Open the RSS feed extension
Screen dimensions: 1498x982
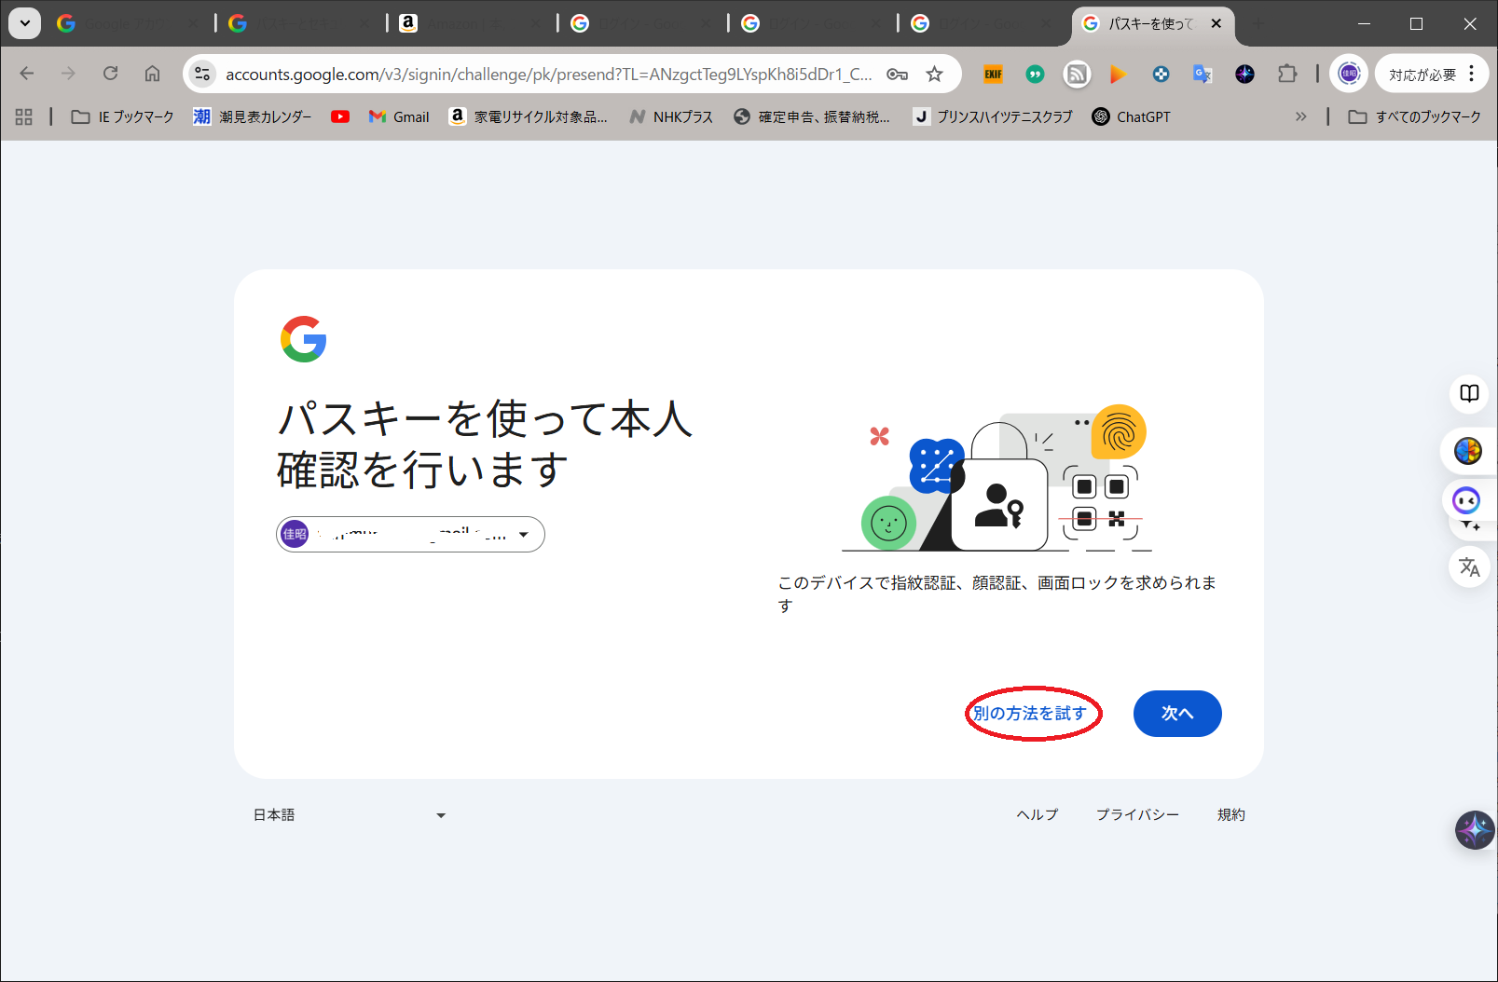point(1077,74)
